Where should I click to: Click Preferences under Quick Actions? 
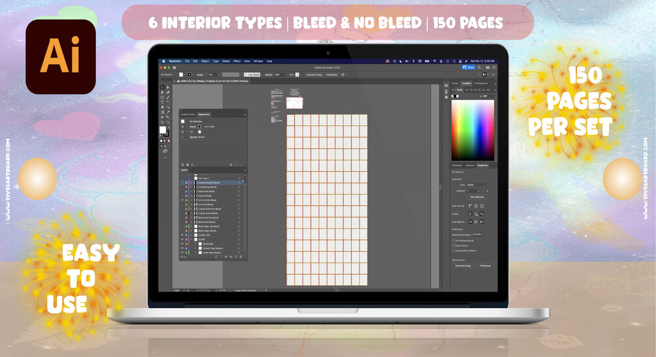tap(485, 266)
